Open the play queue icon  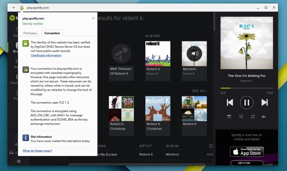tap(229, 117)
